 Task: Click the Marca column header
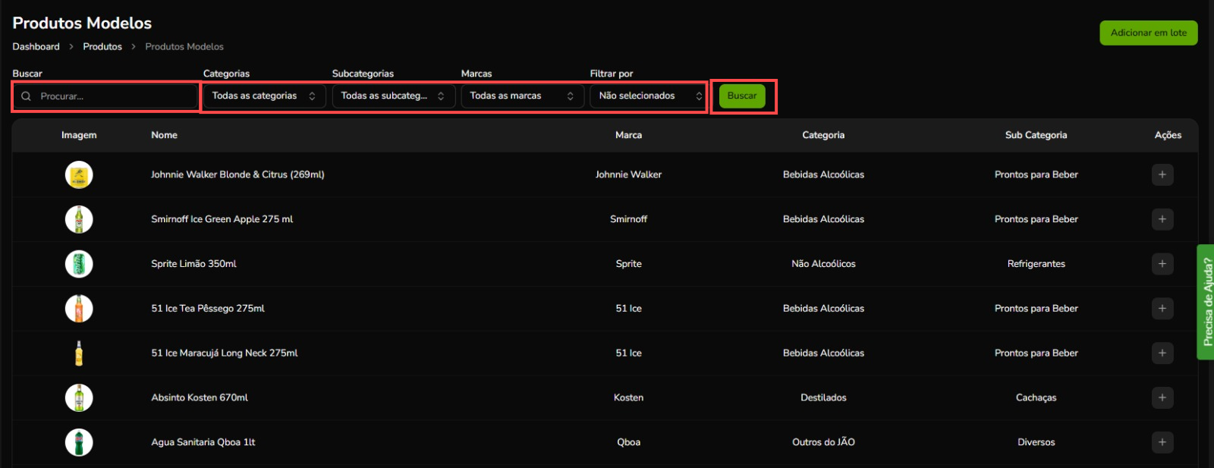[628, 135]
